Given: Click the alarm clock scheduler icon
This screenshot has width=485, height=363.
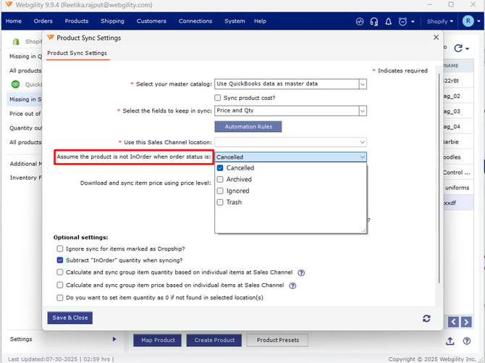Looking at the screenshot, I should (402, 21).
